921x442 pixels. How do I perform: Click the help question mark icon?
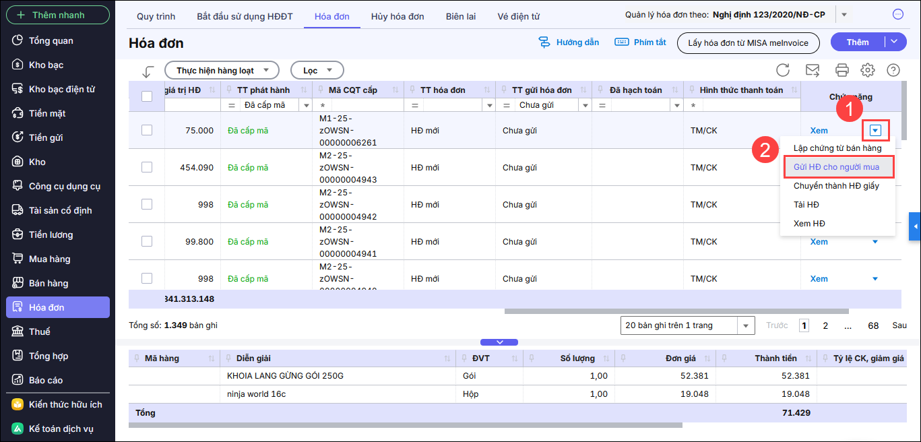tap(893, 70)
